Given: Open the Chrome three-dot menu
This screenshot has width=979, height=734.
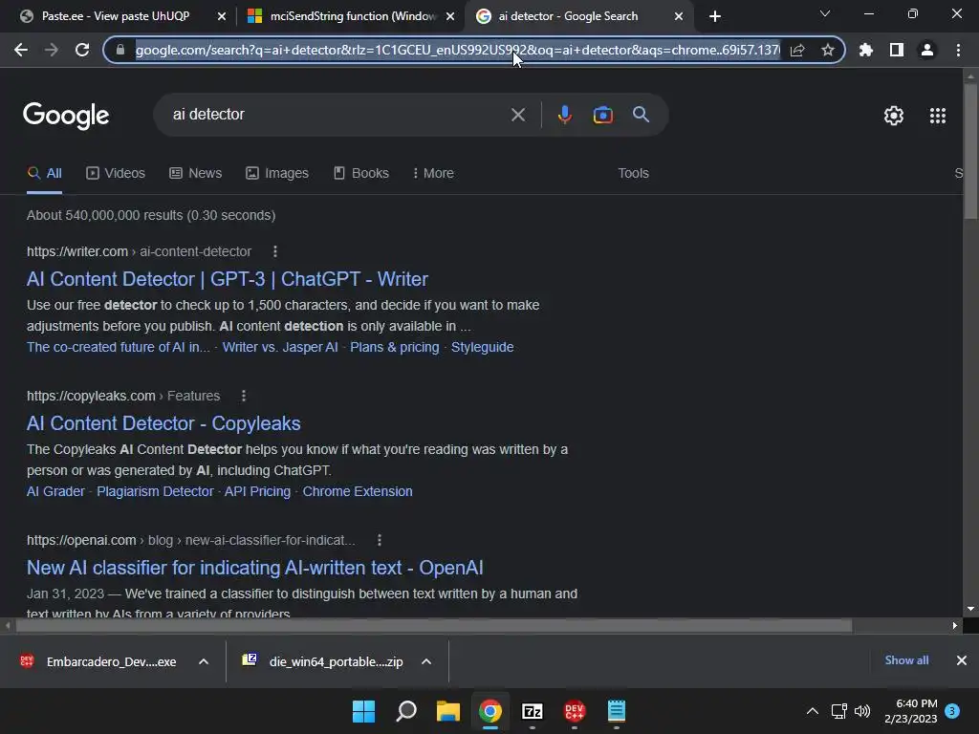Looking at the screenshot, I should (x=958, y=50).
